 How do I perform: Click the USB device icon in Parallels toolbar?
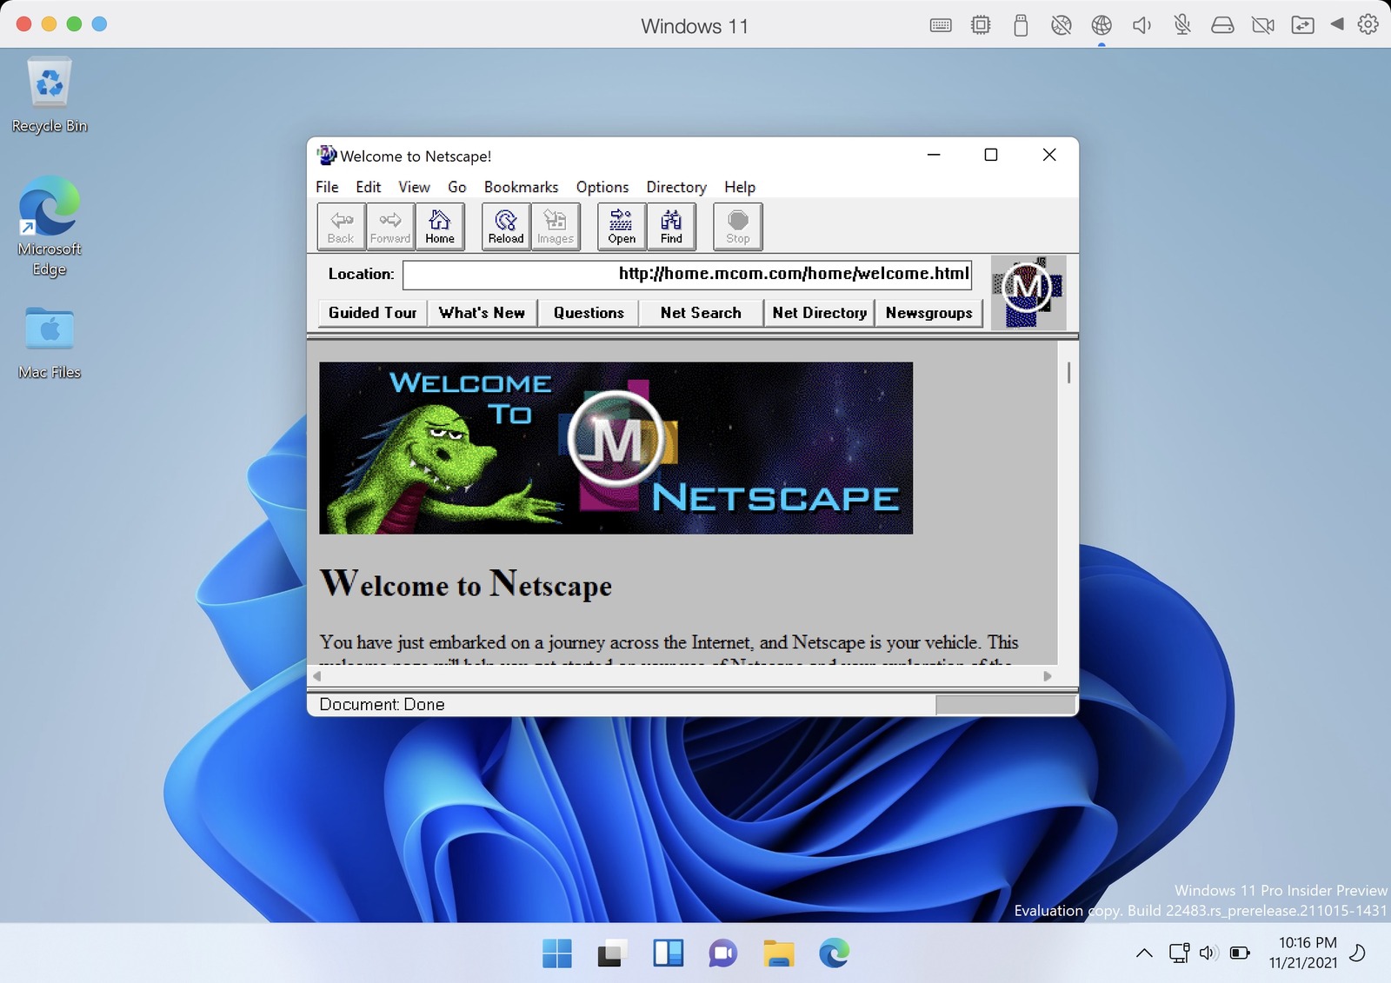pyautogui.click(x=1021, y=25)
